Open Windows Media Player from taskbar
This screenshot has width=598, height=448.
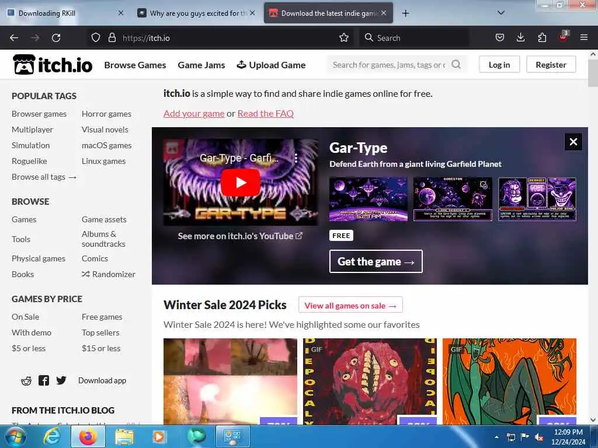159,436
